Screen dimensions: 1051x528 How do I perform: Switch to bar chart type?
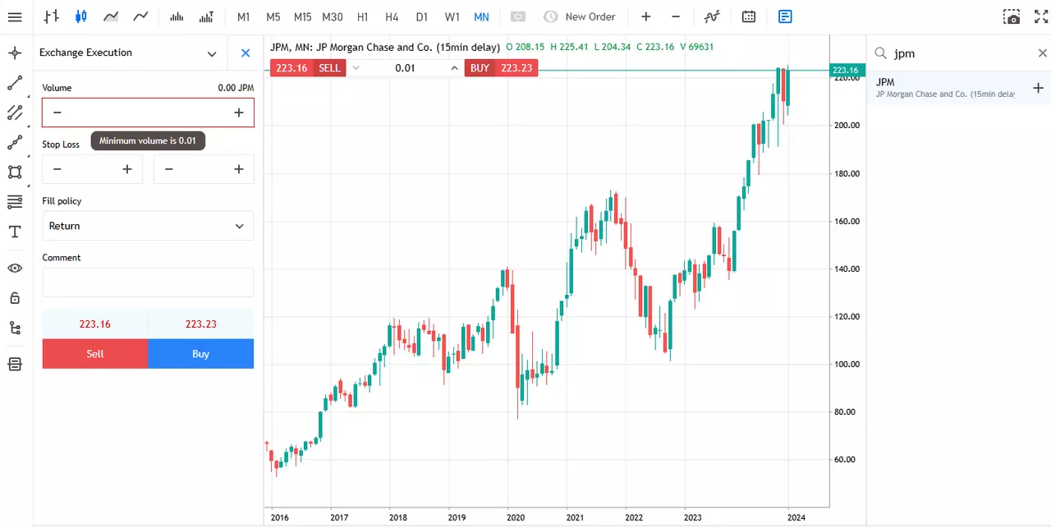(51, 16)
